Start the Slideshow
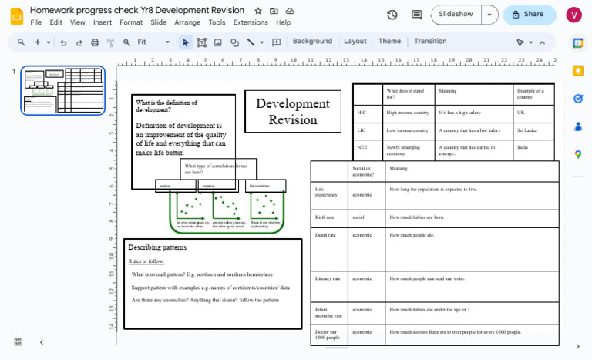Image resolution: width=592 pixels, height=360 pixels. click(456, 15)
